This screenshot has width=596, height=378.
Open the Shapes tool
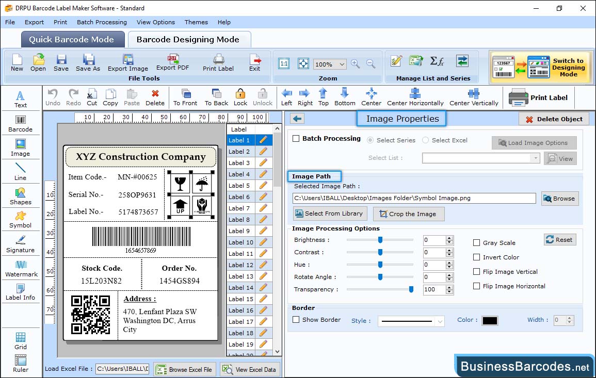(x=21, y=196)
